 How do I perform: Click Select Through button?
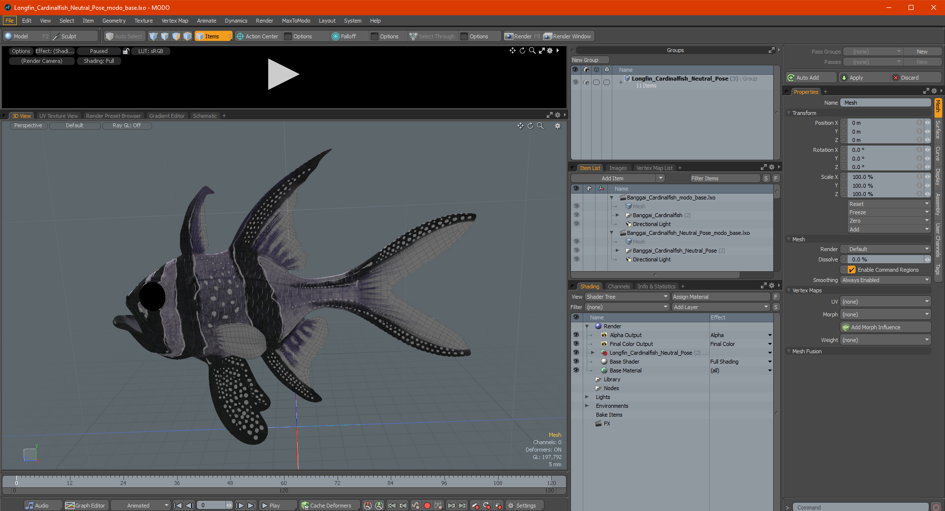click(432, 36)
